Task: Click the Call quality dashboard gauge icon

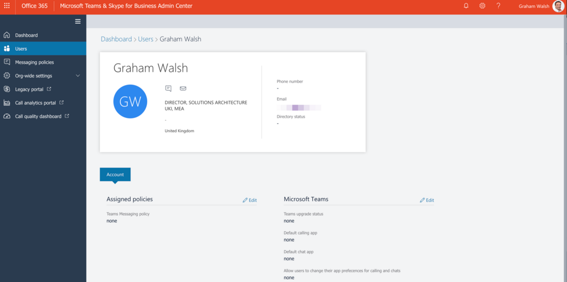Action: click(x=7, y=116)
